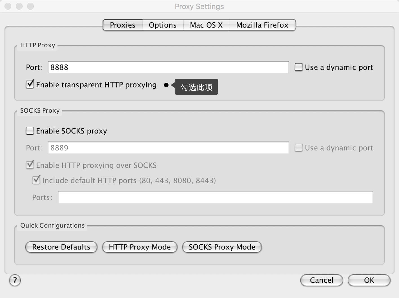Select the SOCKS proxy Port field showing 8889

point(168,148)
